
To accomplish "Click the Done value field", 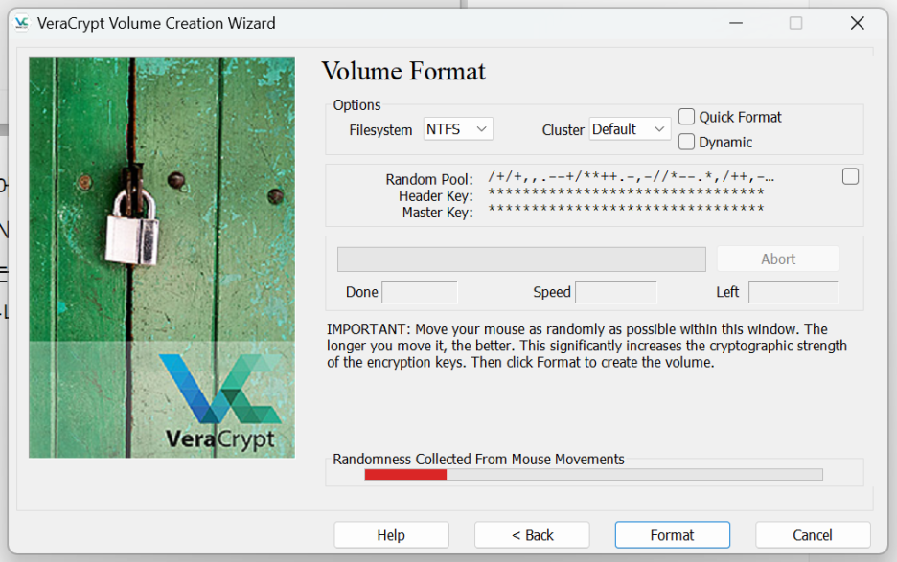I will coord(420,292).
